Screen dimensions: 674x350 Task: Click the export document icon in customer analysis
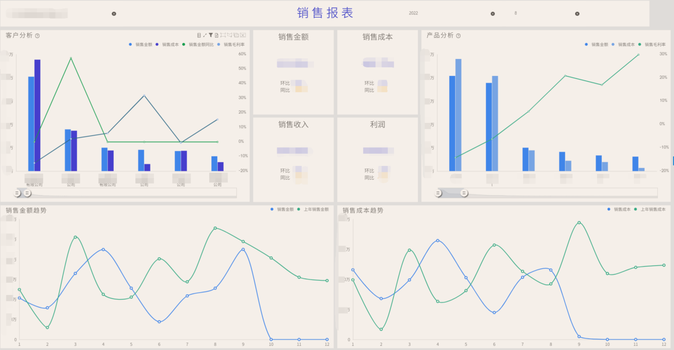[217, 35]
